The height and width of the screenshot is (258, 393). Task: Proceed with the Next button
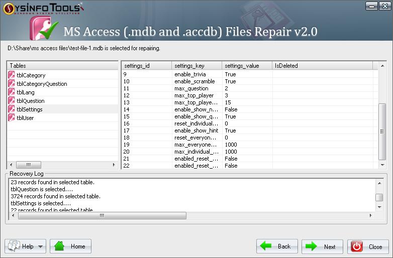click(322, 246)
